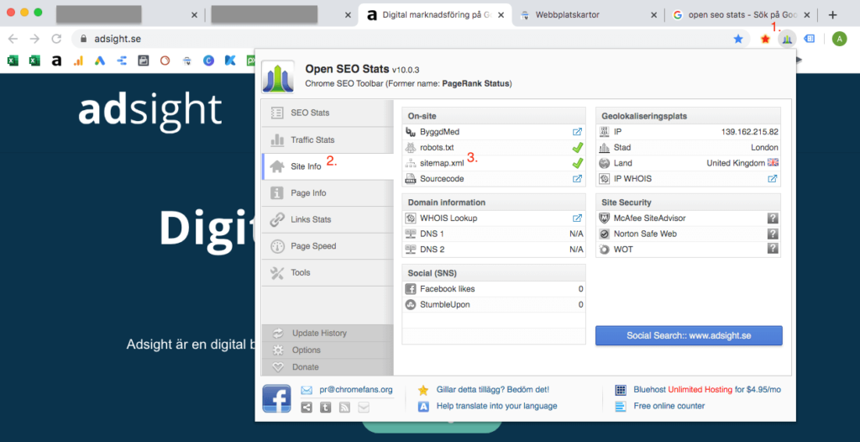This screenshot has width=860, height=442.
Task: Click the share icon in footer
Action: tap(306, 408)
